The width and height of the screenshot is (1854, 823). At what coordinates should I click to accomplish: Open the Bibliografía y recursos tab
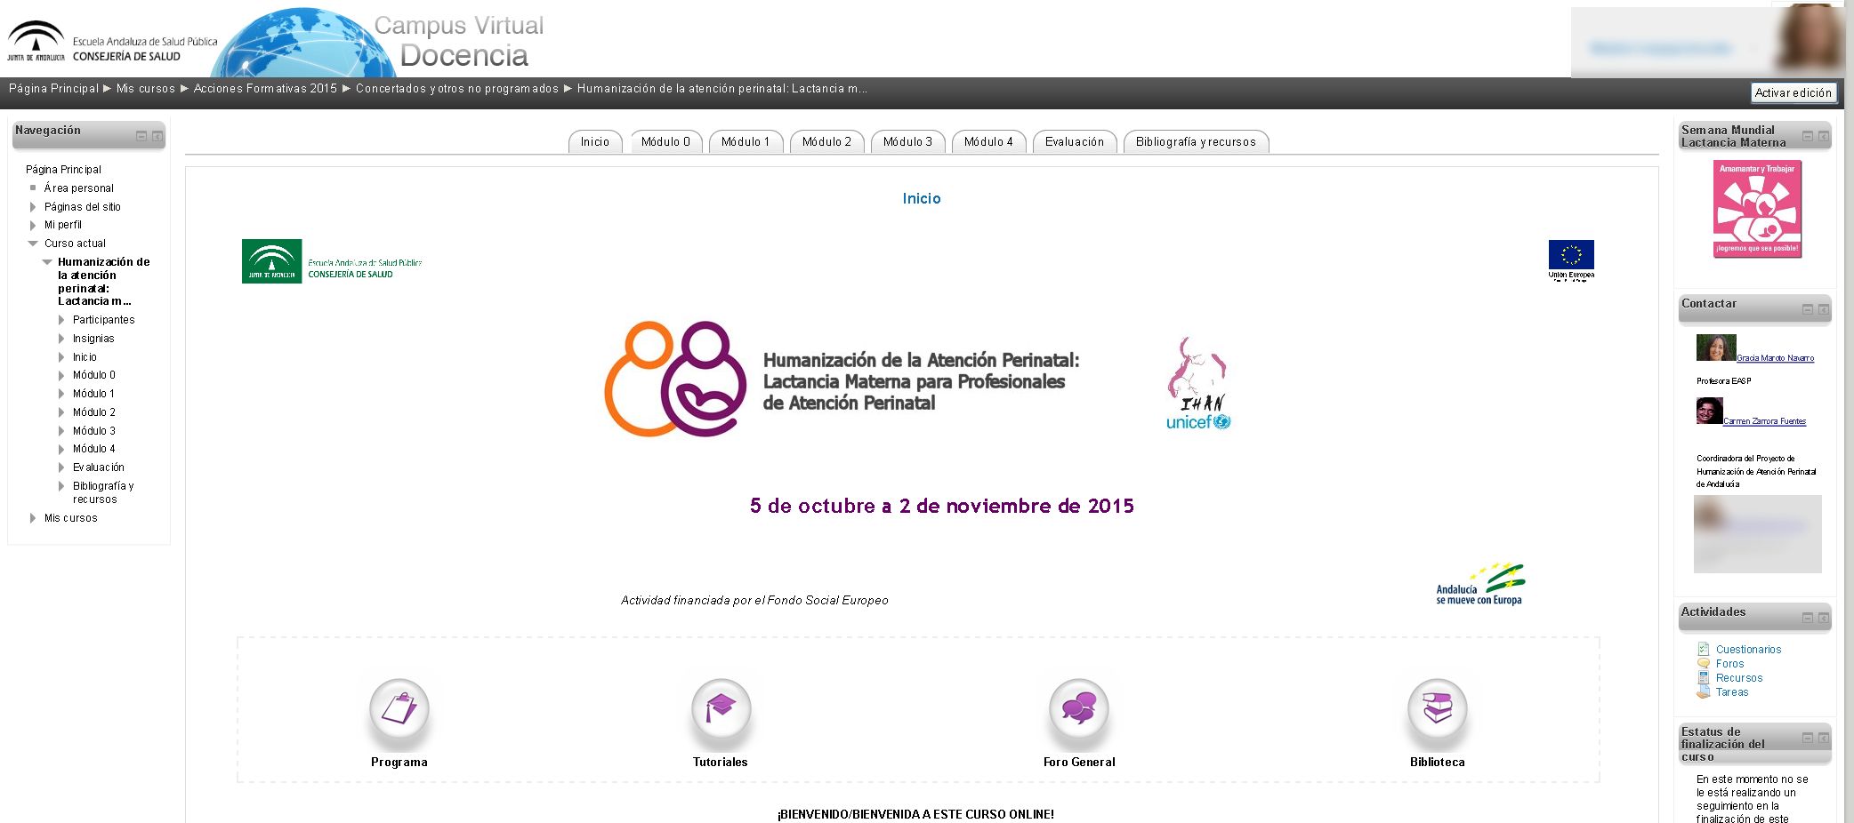pyautogui.click(x=1195, y=142)
